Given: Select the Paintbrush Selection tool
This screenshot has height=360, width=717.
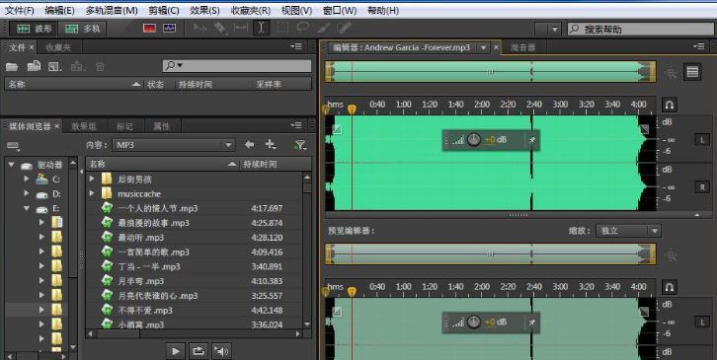Looking at the screenshot, I should pyautogui.click(x=324, y=28).
